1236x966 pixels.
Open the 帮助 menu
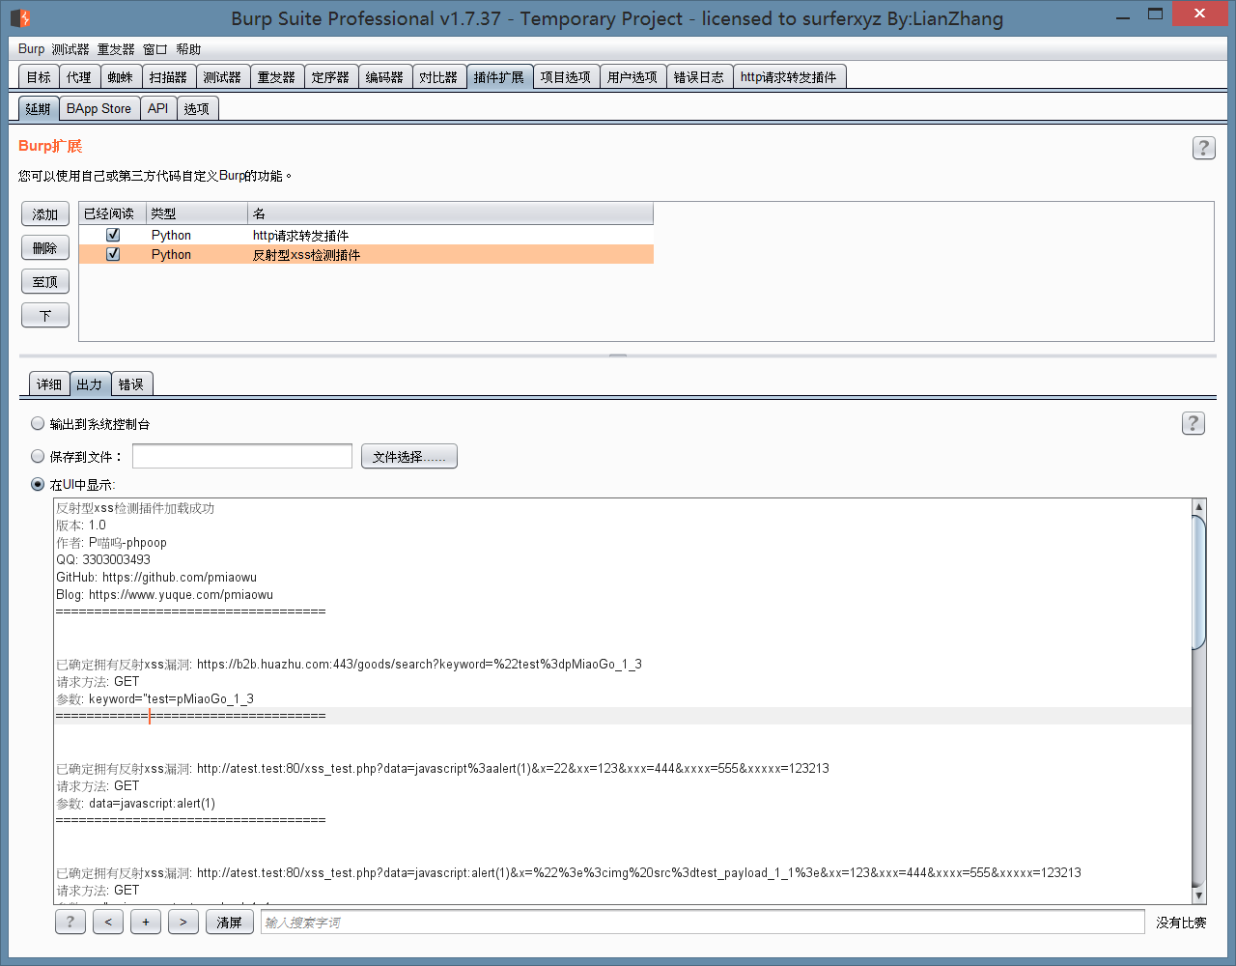[x=188, y=49]
